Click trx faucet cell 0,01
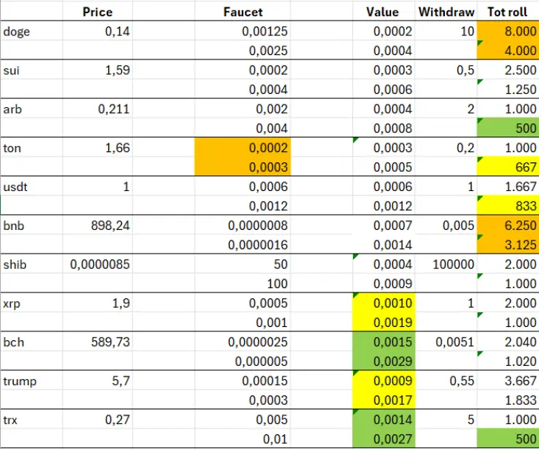 (243, 439)
